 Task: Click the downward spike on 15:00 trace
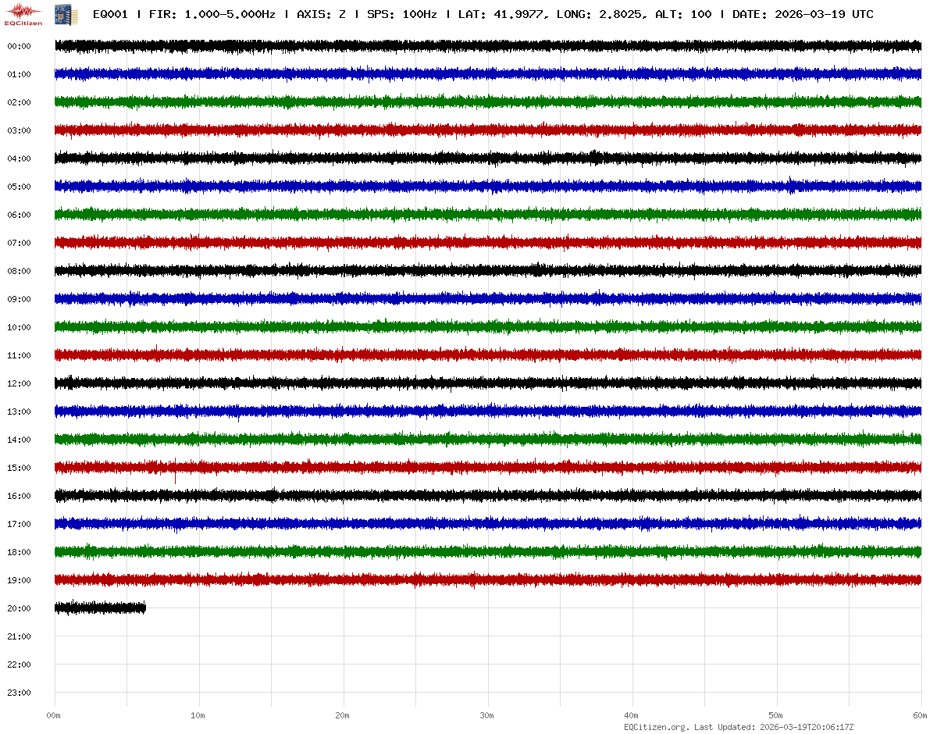(175, 479)
